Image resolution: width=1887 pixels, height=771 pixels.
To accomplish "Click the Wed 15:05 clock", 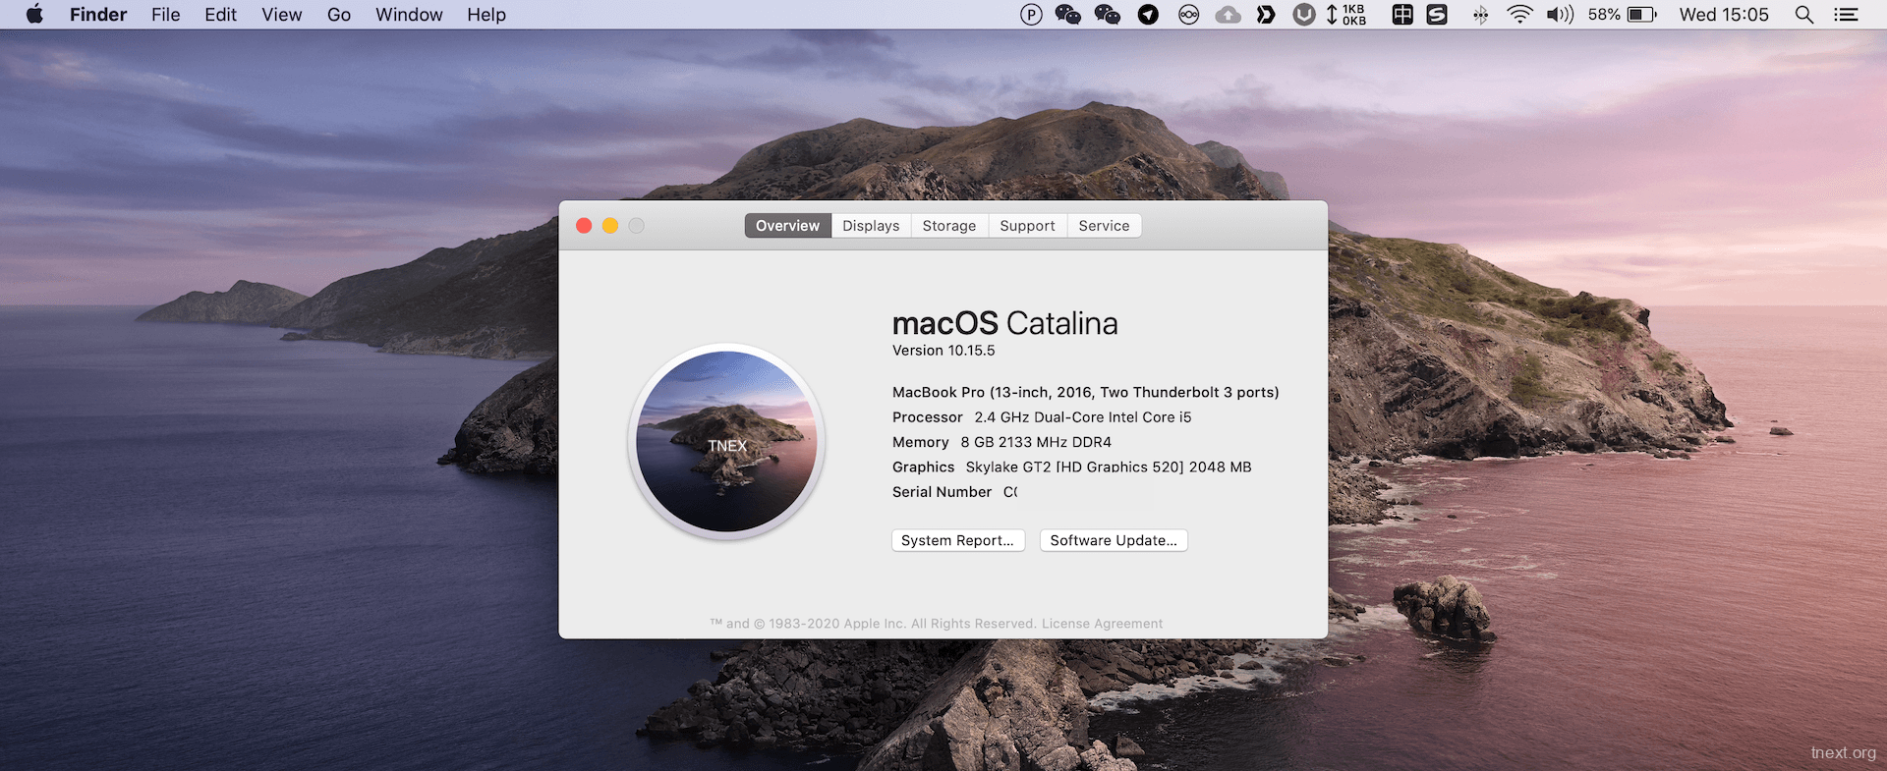I will tap(1724, 15).
